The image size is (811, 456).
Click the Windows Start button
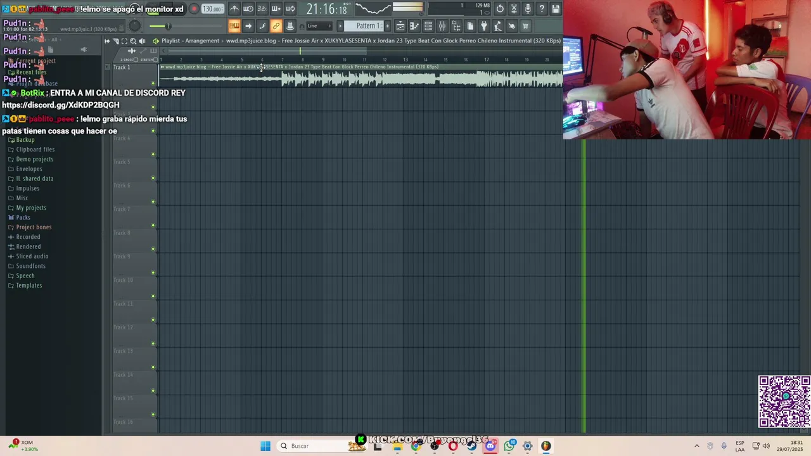[265, 446]
